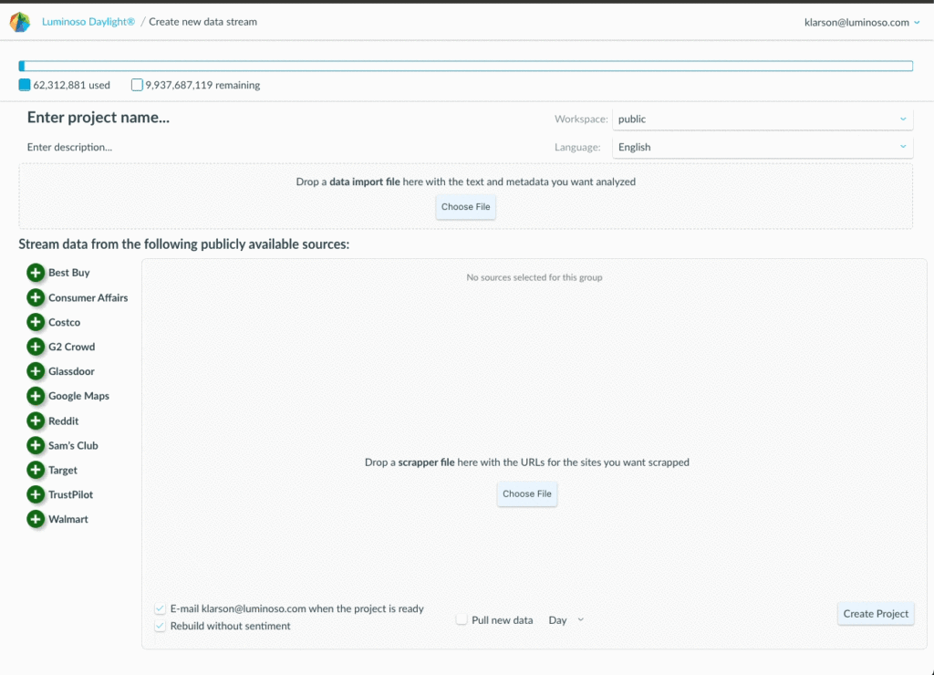Open the Workspace dropdown showing public
Screen dimensions: 934x675
(763, 119)
